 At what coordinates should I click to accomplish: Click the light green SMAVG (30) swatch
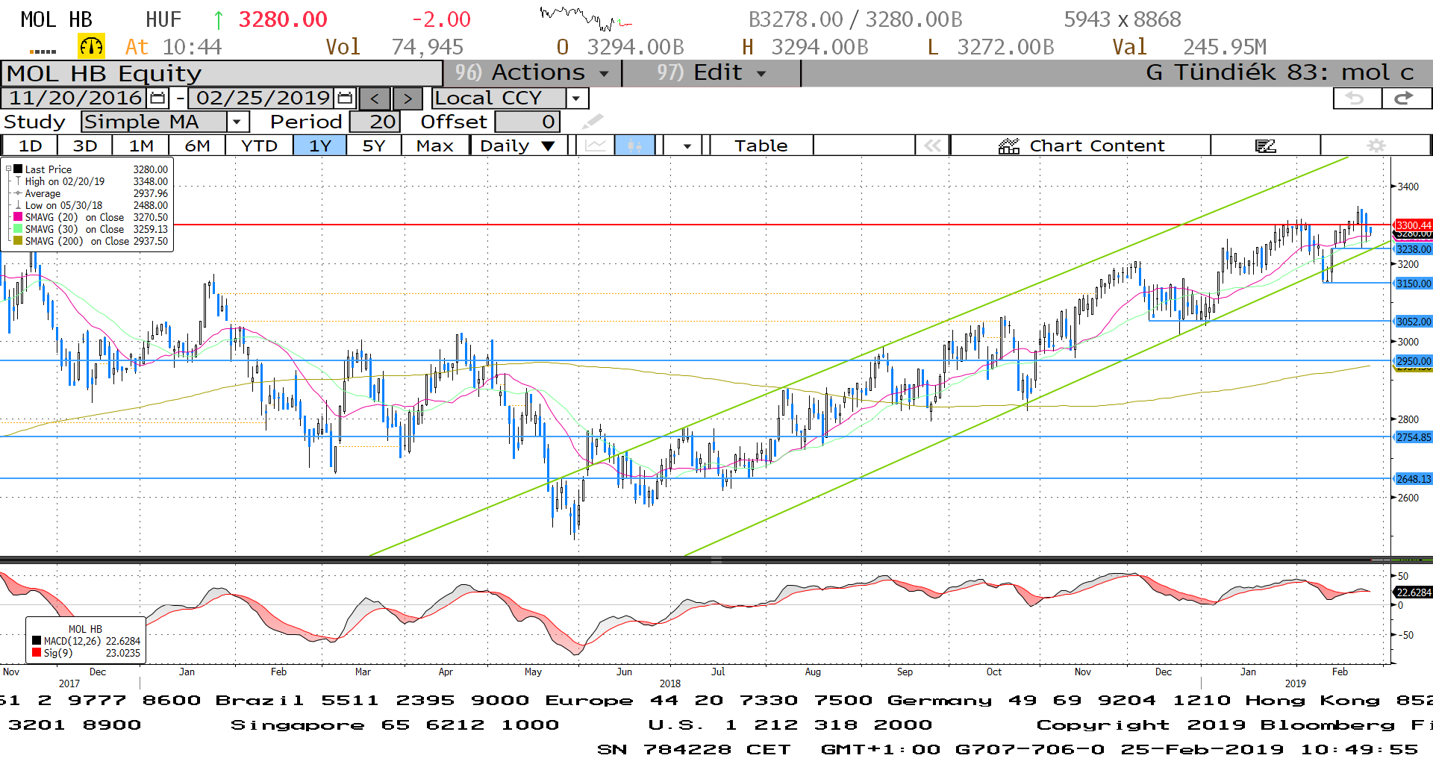[18, 229]
